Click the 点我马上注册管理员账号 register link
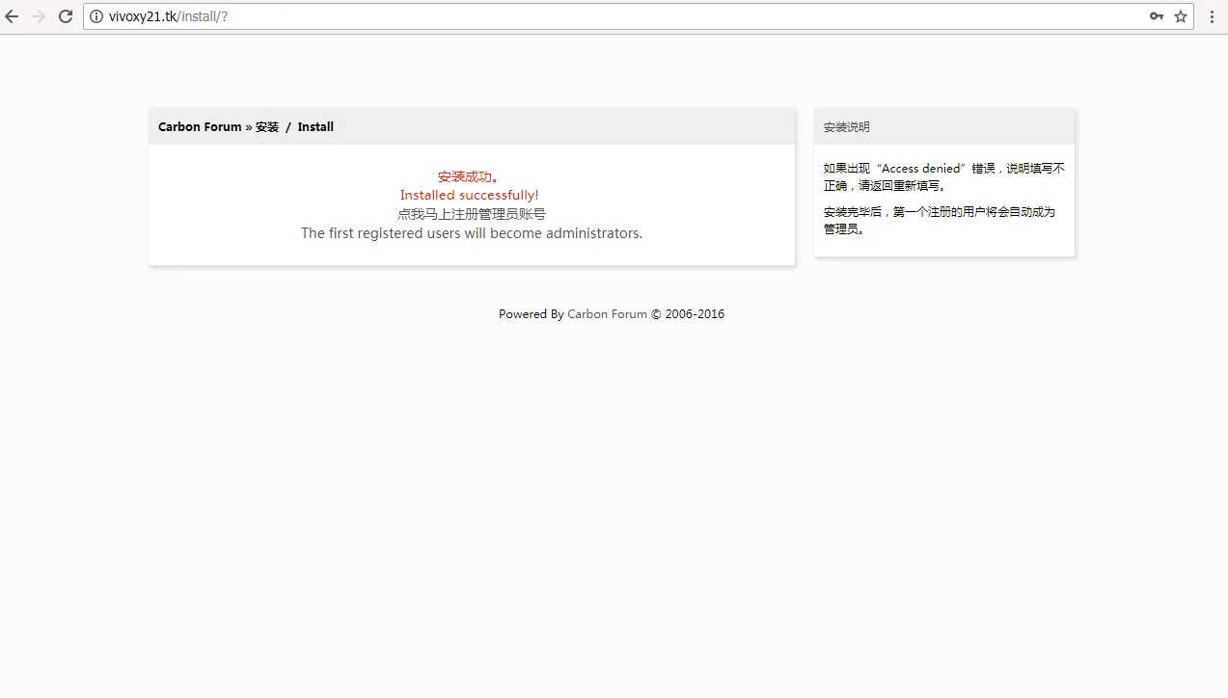This screenshot has height=698, width=1228. point(472,214)
